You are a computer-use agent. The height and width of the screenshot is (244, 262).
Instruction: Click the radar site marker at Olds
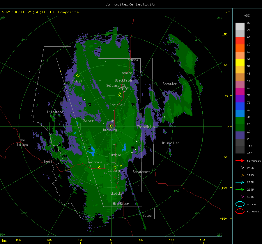[111, 126]
